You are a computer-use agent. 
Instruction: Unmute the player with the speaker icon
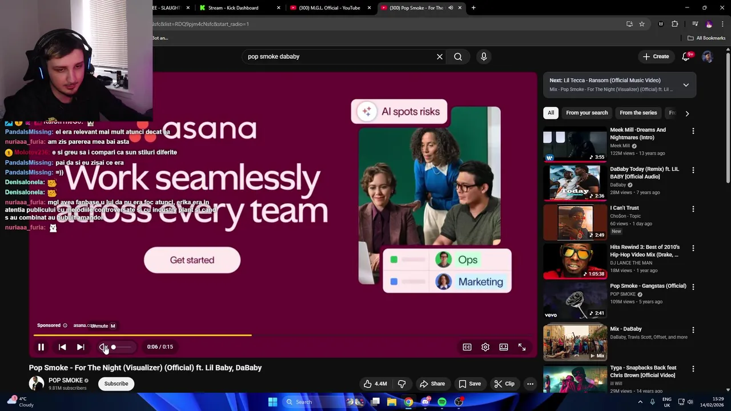(103, 347)
